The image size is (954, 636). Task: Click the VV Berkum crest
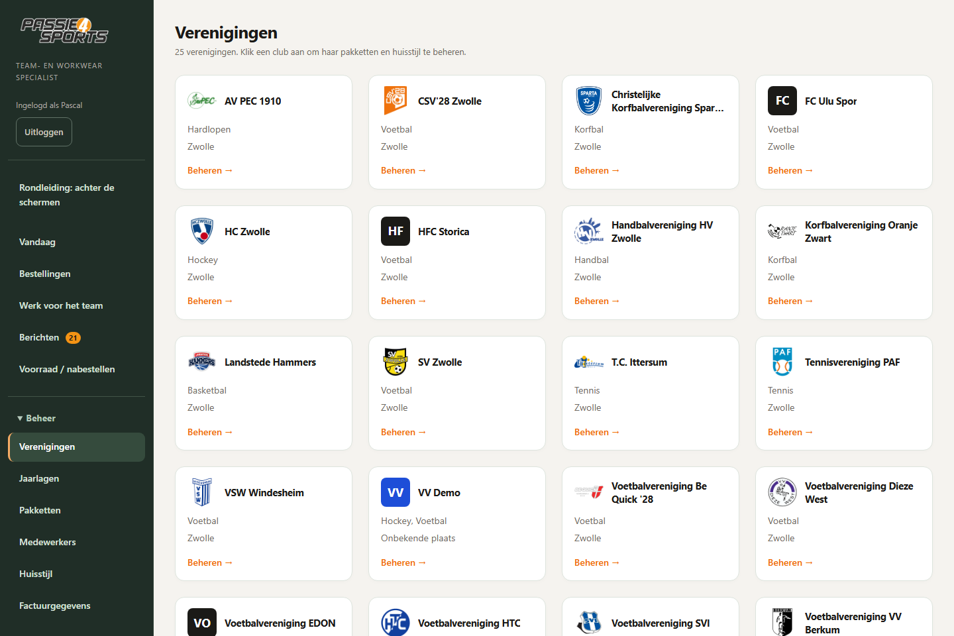782,622
